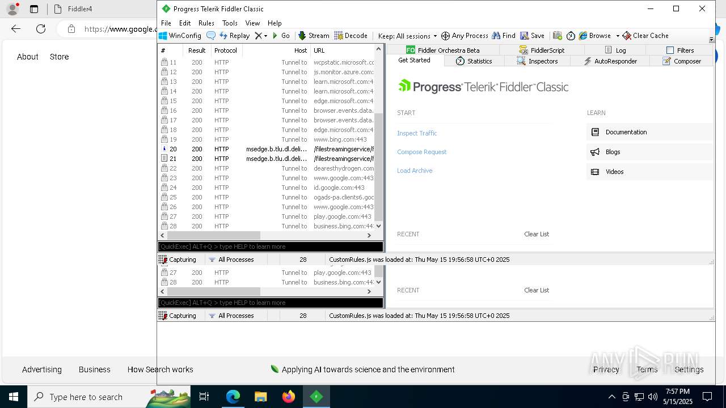Open the AutoResponder tab
The width and height of the screenshot is (726, 408).
click(x=610, y=61)
